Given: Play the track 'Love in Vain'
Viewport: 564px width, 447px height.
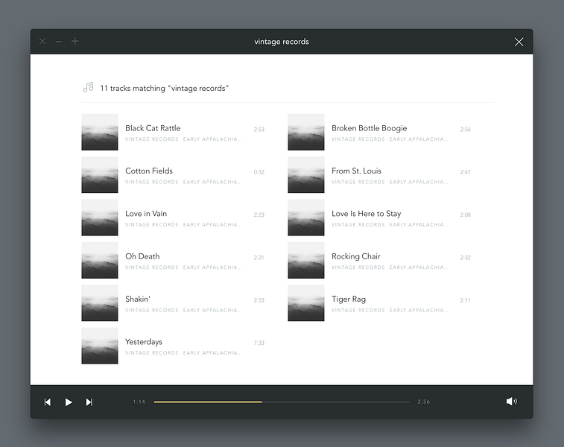Looking at the screenshot, I should click(x=146, y=214).
